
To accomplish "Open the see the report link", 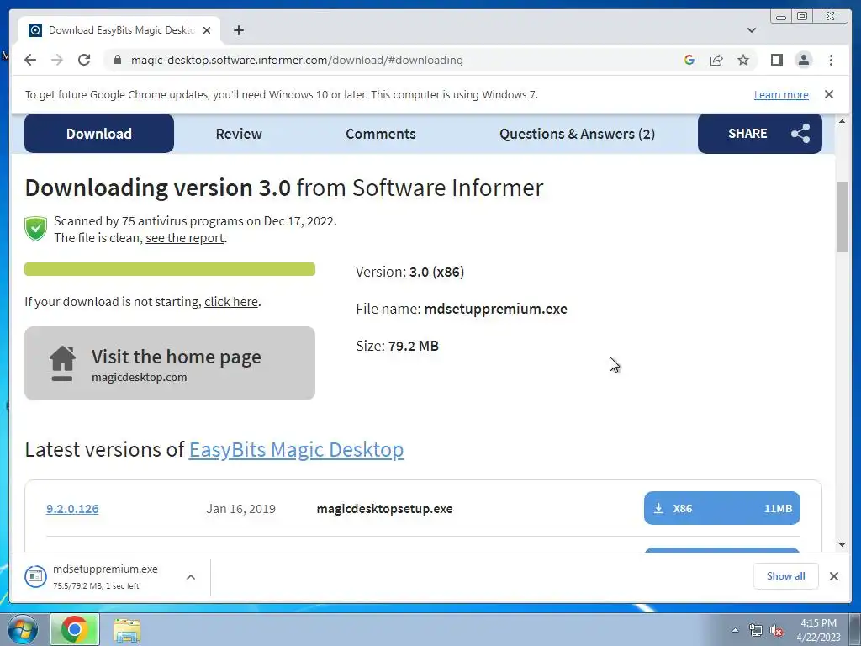I will pos(184,238).
